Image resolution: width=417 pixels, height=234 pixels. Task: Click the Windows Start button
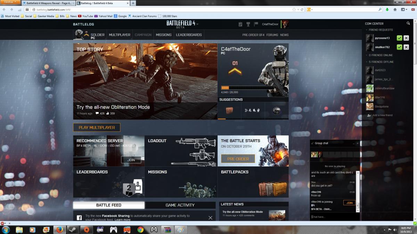[x=6, y=229]
